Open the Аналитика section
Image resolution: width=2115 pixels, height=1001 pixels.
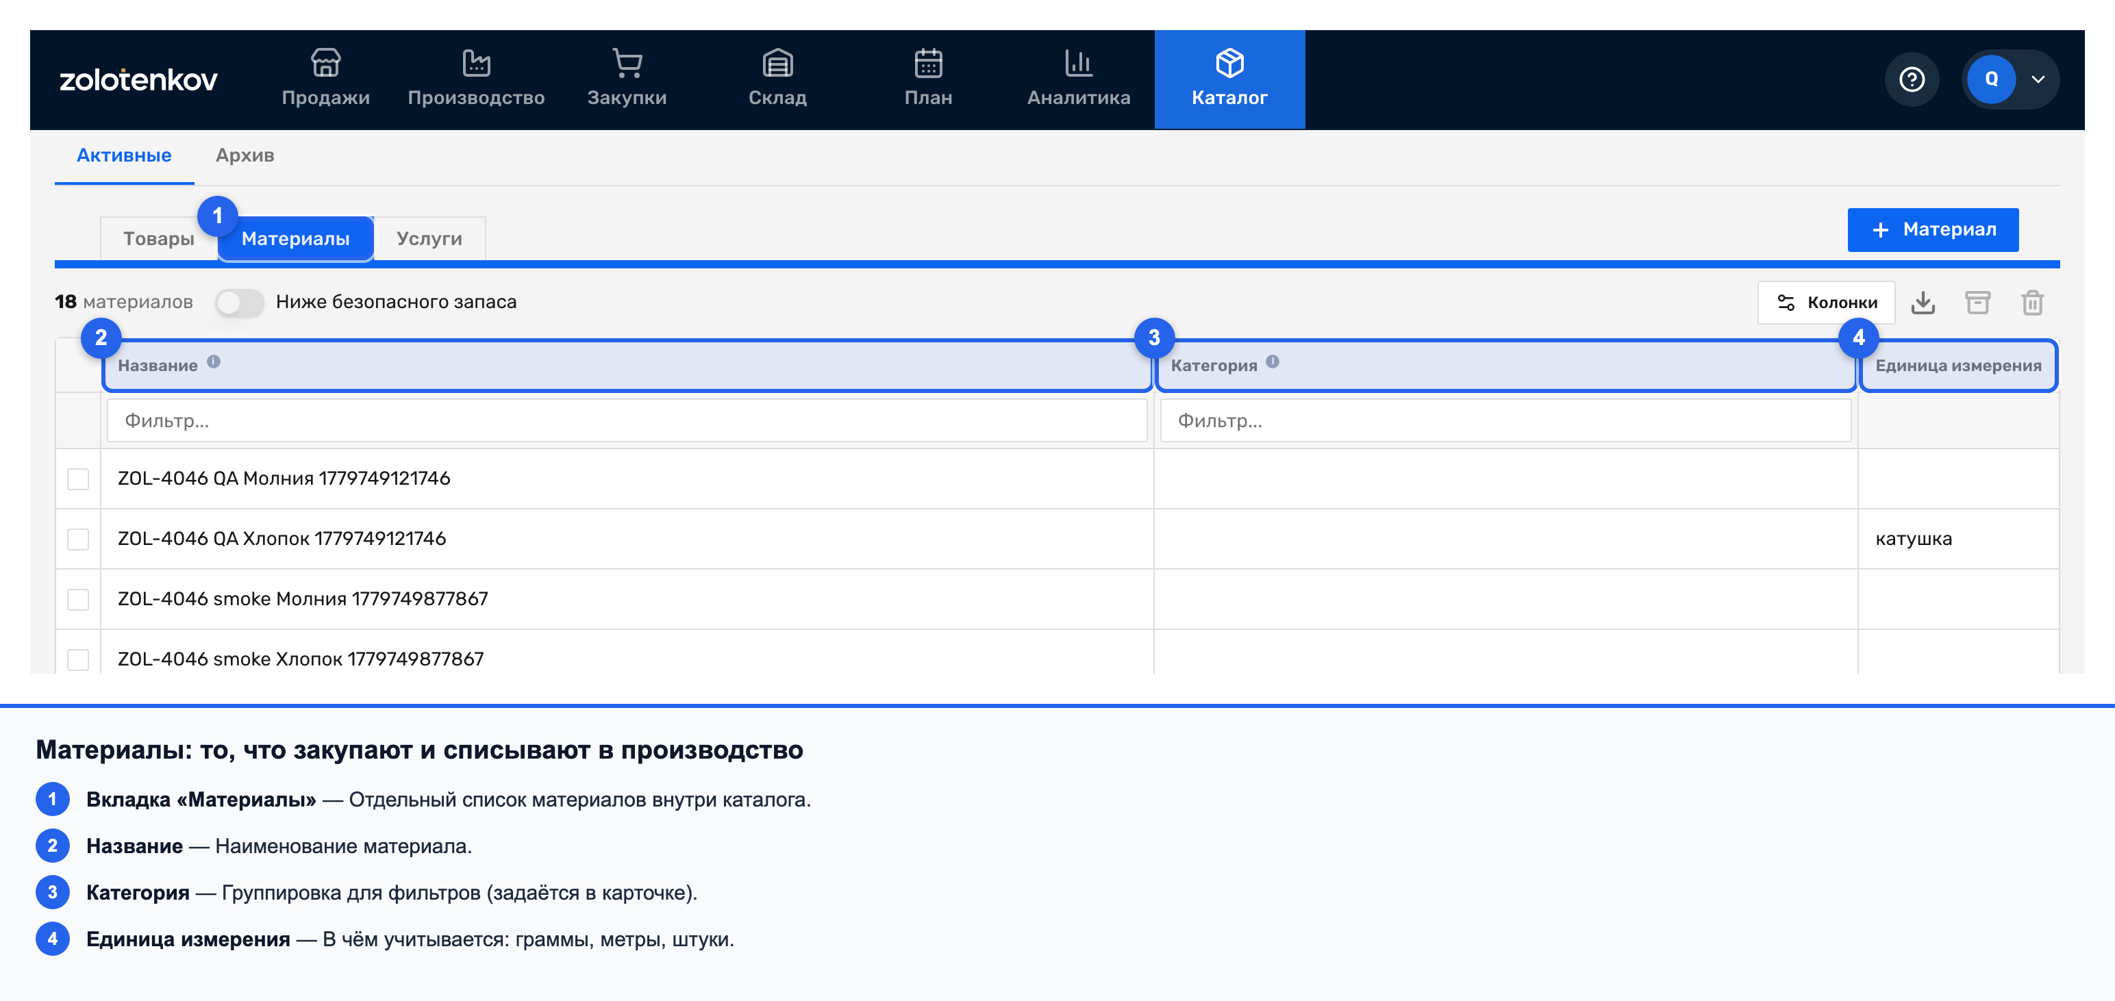pyautogui.click(x=1079, y=79)
